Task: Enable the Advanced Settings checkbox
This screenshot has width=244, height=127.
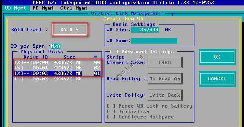Action: click(x=114, y=51)
